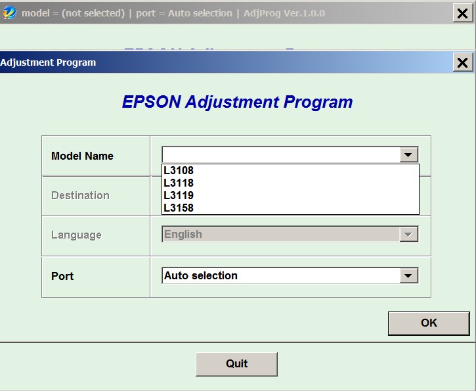
Task: Click the AdjProg application icon in title bar
Action: pos(9,12)
